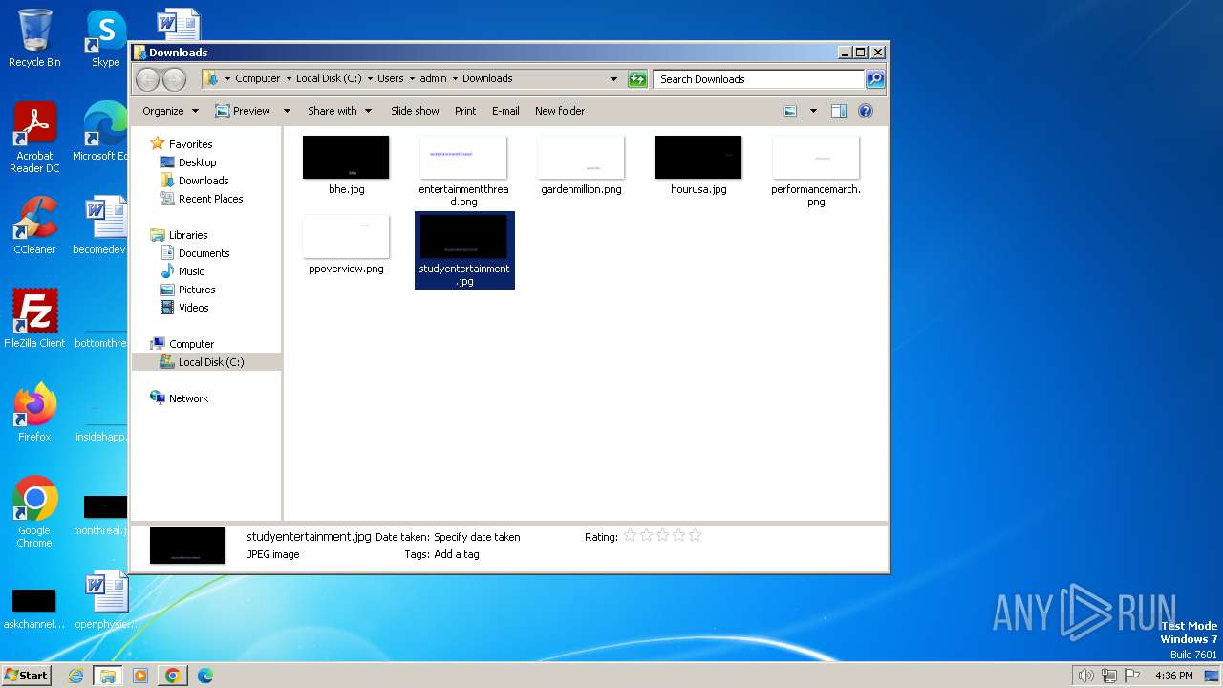Select CCleaner desktop icon

34,225
